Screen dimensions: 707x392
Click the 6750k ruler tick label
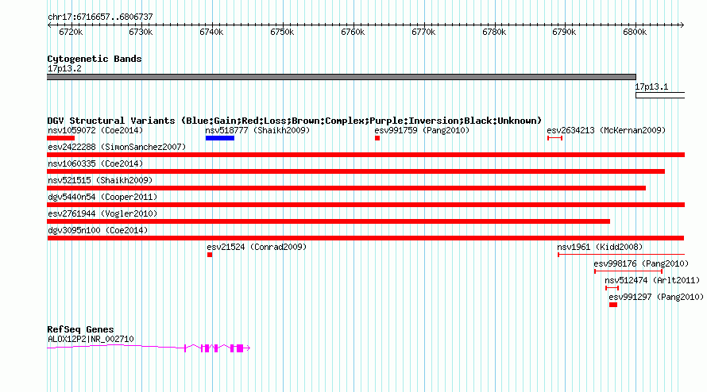(282, 32)
